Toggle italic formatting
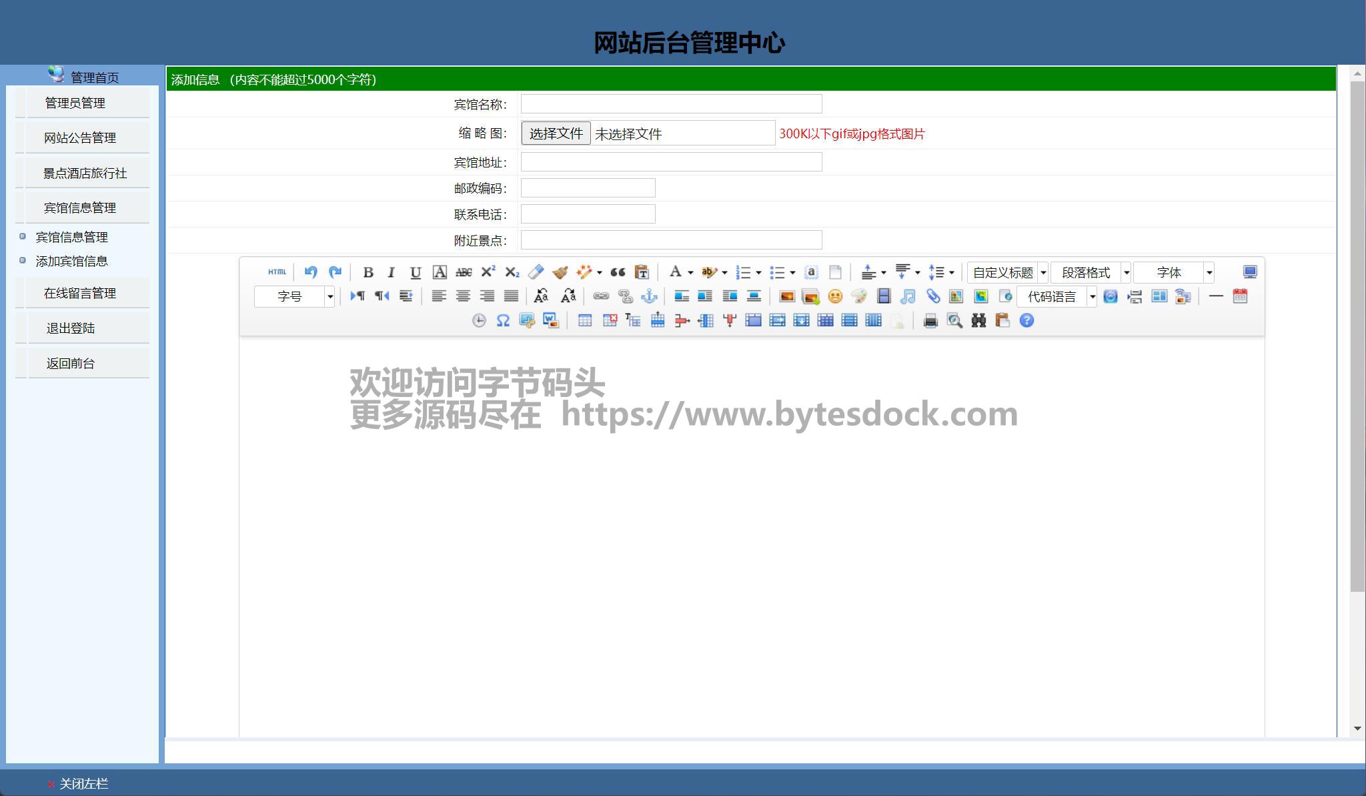Image resolution: width=1366 pixels, height=796 pixels. (392, 272)
